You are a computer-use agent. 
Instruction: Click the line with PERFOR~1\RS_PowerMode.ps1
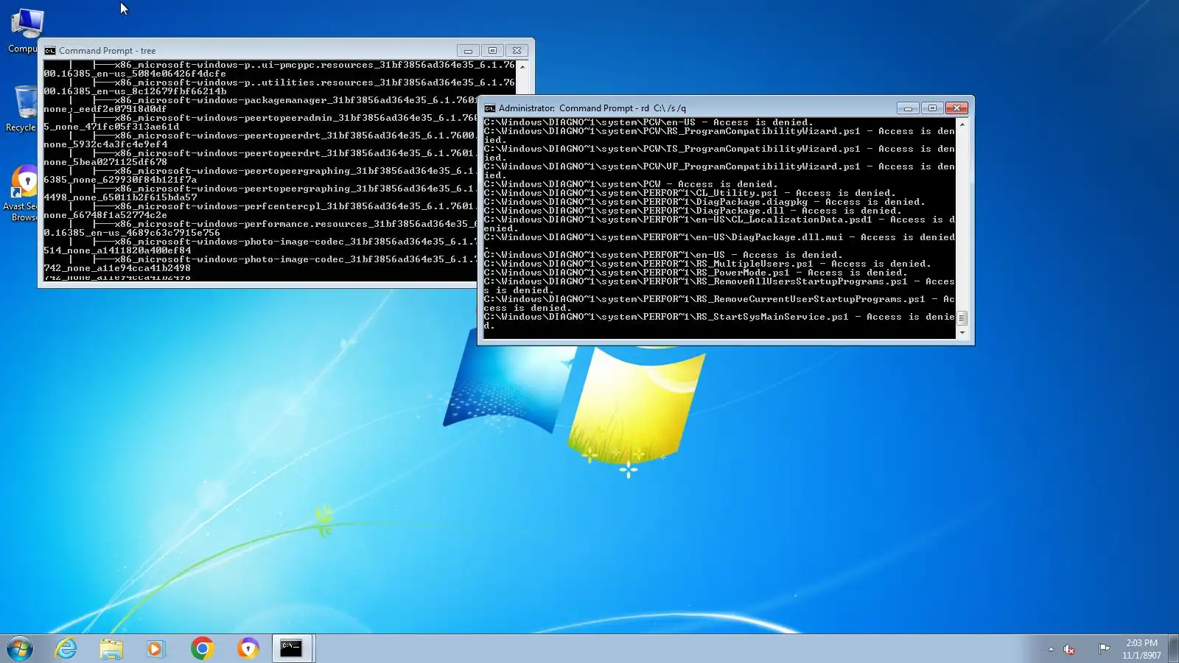point(696,273)
